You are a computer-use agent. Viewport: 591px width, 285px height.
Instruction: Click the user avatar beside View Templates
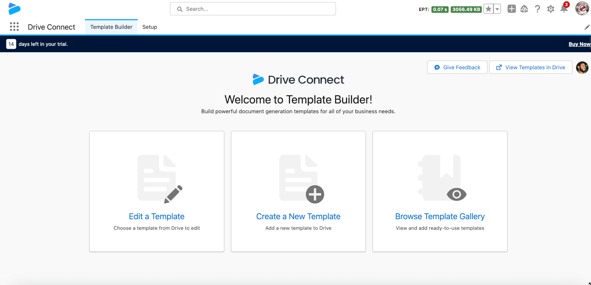[x=582, y=67]
